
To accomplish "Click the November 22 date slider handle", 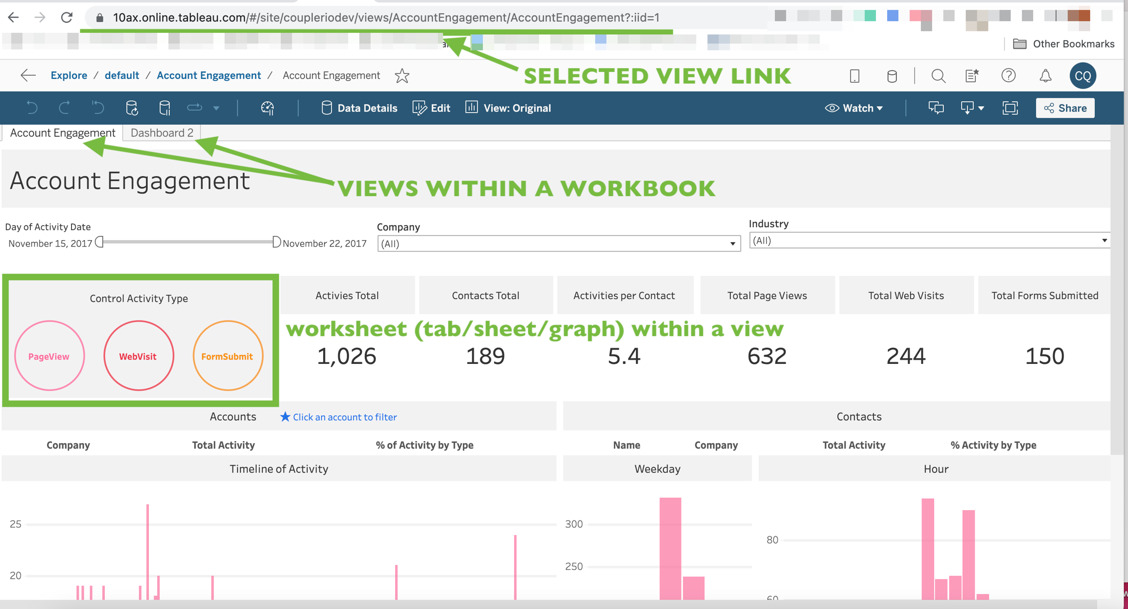I will tap(276, 242).
